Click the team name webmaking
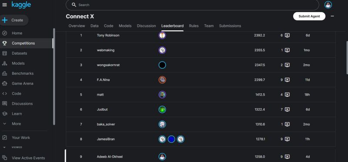Screen dimensions: 348x162 point(106,50)
